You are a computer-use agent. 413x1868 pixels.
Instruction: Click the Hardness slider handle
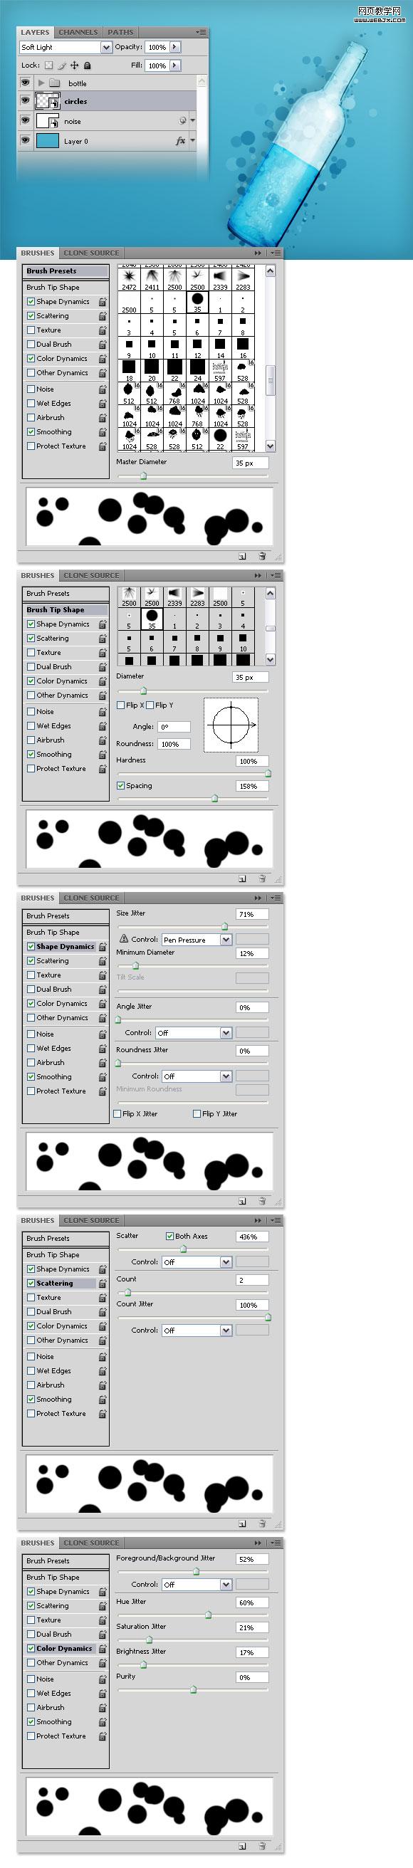pos(268,774)
